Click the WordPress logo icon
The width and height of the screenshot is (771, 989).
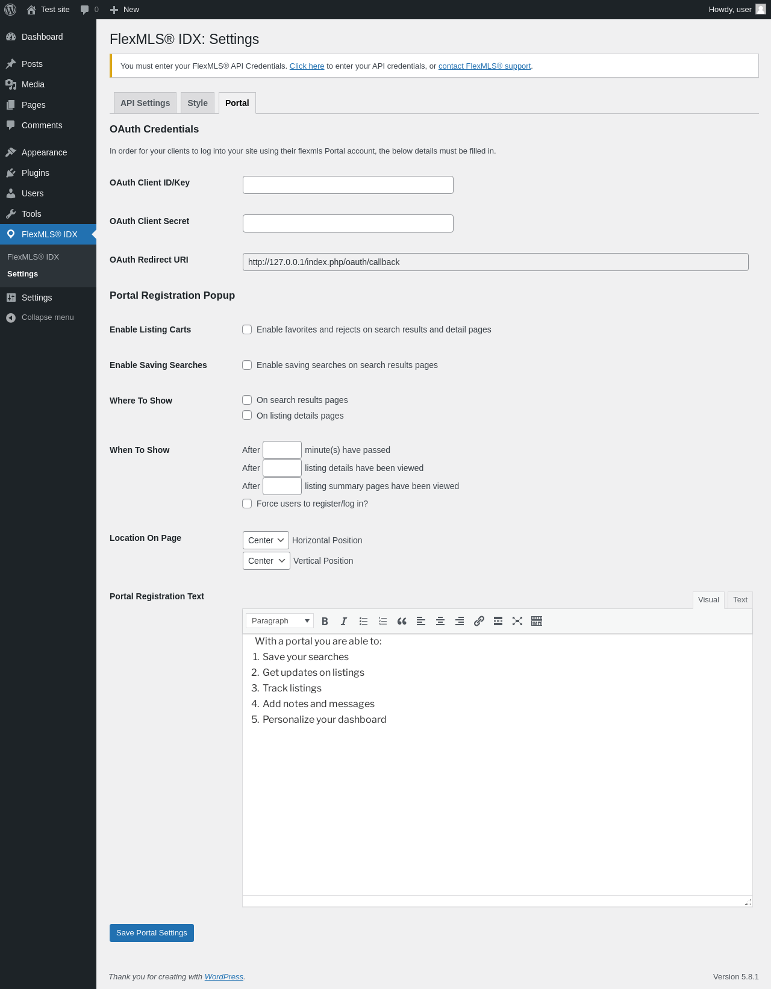(10, 10)
